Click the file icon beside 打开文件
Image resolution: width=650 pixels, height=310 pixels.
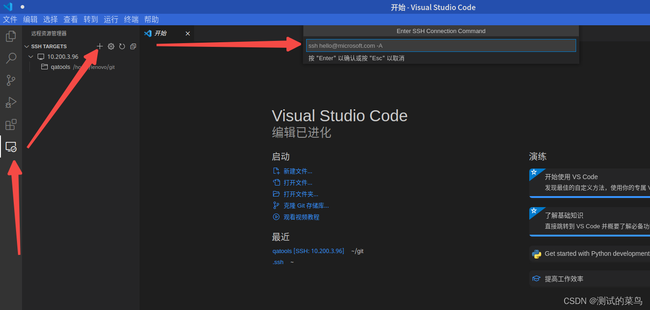(x=276, y=183)
